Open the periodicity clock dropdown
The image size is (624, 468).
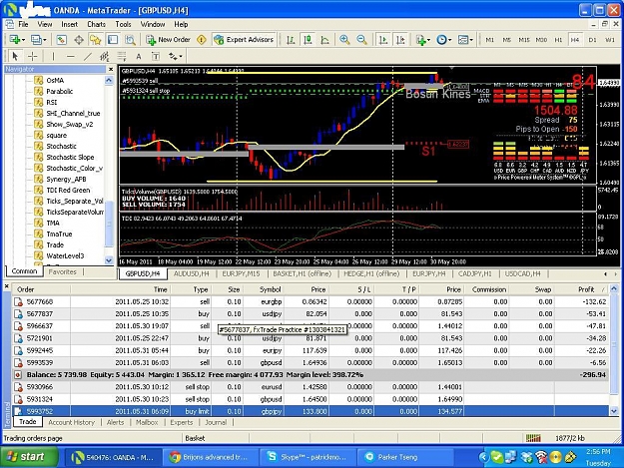[x=443, y=39]
